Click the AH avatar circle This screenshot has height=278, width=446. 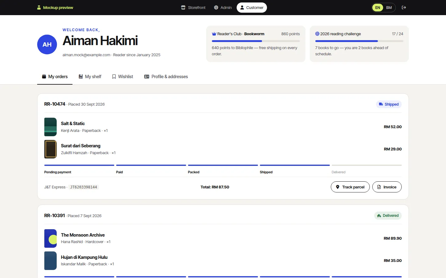pyautogui.click(x=47, y=44)
